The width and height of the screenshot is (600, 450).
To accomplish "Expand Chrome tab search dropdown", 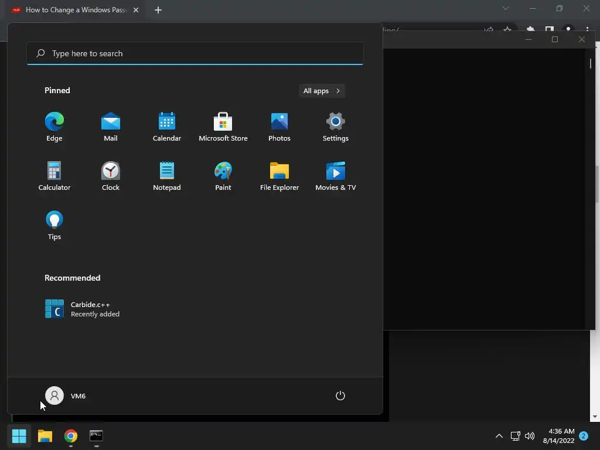I will click(506, 8).
